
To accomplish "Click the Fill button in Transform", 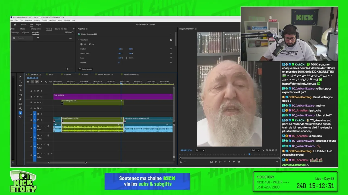I will pyautogui.click(x=83, y=44).
